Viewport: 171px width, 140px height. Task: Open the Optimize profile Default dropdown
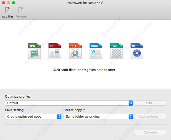click(69, 103)
